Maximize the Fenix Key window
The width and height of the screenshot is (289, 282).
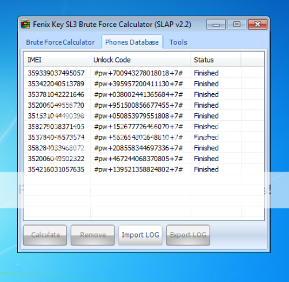pyautogui.click(x=237, y=25)
